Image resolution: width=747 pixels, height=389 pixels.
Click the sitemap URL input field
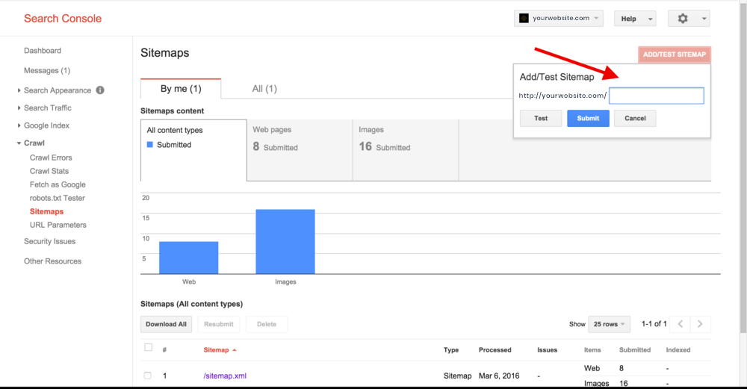coord(656,96)
